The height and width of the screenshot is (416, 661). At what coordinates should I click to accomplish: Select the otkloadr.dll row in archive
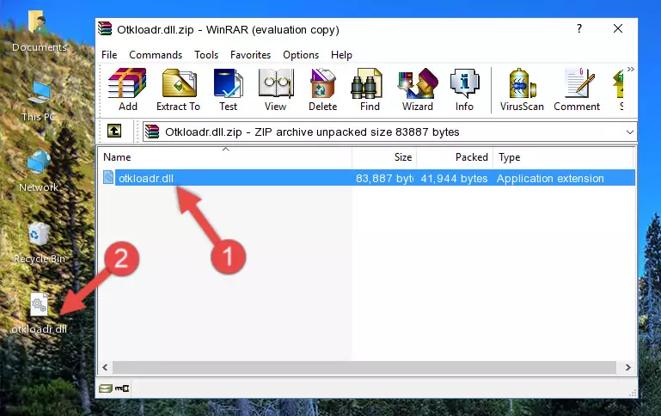click(x=367, y=178)
